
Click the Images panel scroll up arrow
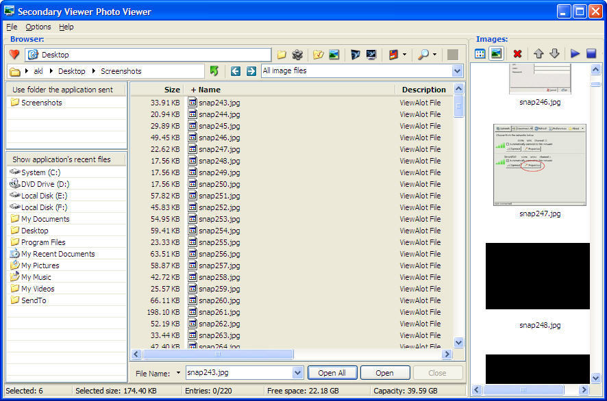596,70
